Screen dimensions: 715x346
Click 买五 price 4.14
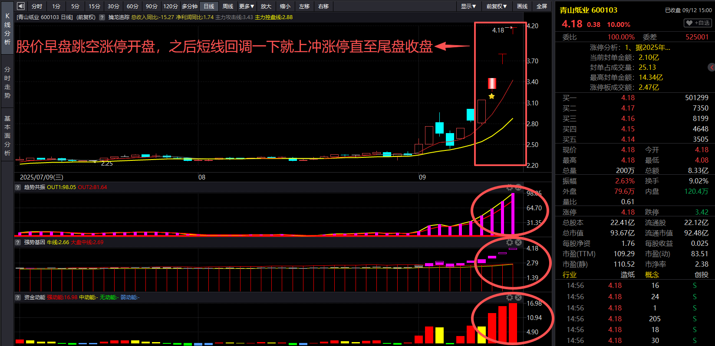click(x=628, y=140)
